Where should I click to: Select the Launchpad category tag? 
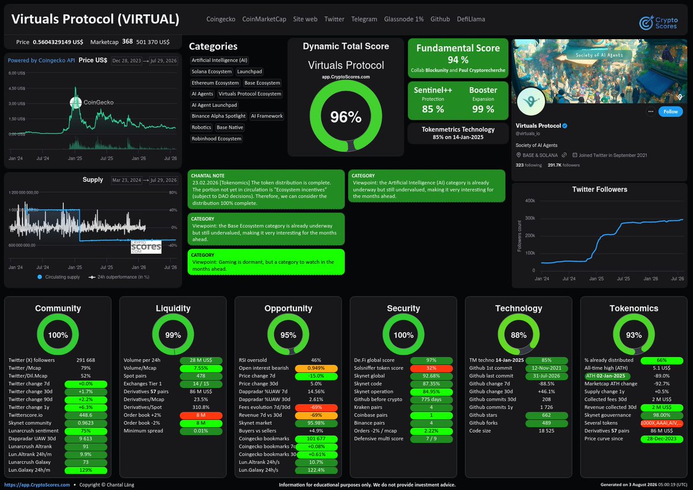249,72
